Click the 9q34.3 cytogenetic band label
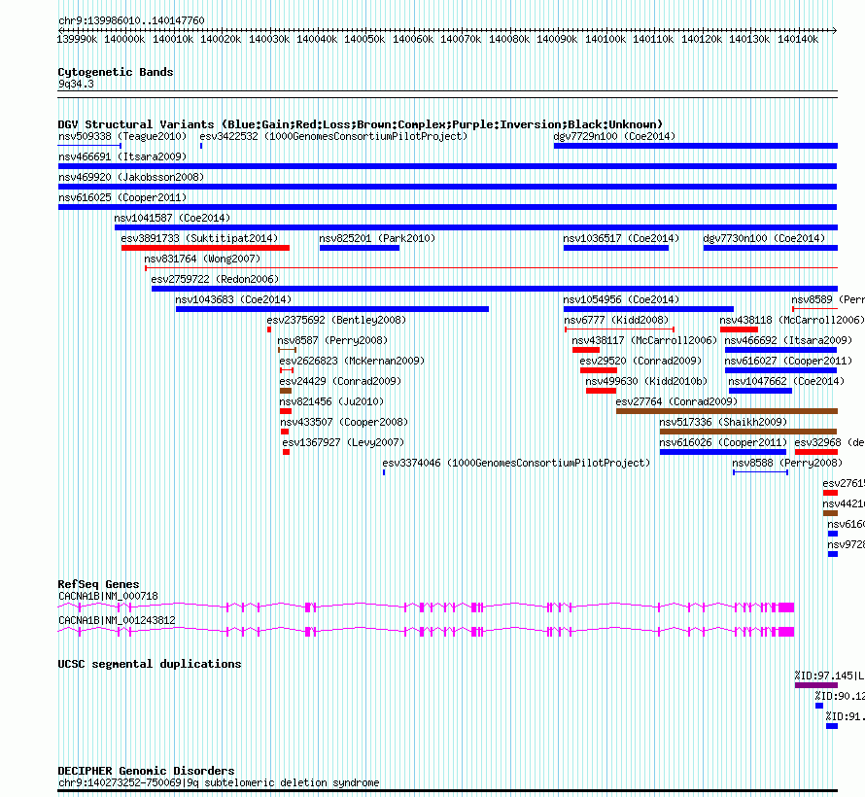This screenshot has width=865, height=797. click(x=76, y=84)
